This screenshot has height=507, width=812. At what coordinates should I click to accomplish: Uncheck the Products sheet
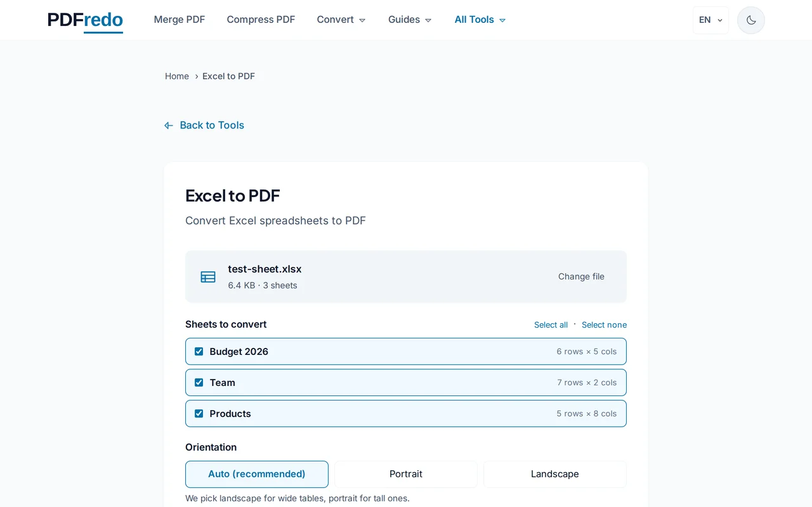(x=199, y=413)
